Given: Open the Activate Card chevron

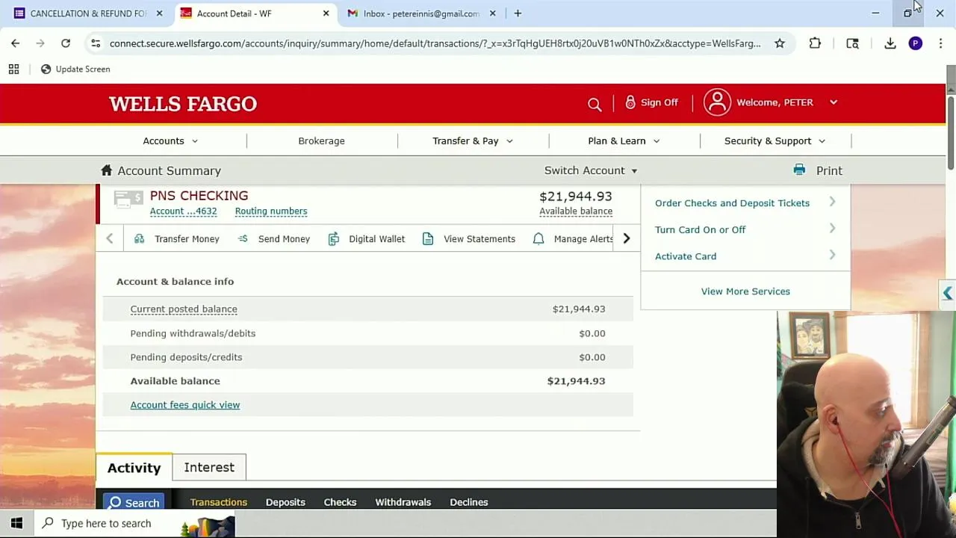Looking at the screenshot, I should pyautogui.click(x=832, y=256).
